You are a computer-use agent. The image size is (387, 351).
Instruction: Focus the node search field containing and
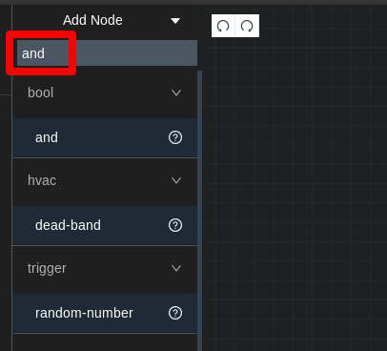pos(107,53)
